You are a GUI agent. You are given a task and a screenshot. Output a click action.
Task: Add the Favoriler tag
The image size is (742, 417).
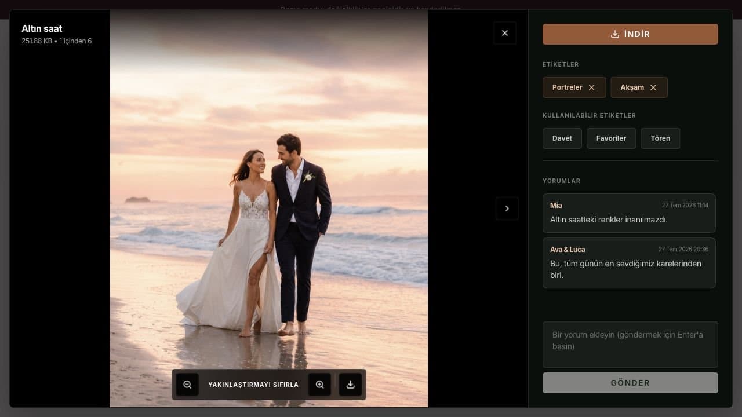611,138
